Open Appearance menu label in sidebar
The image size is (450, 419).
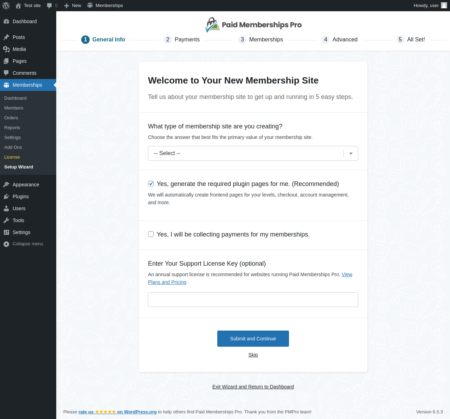point(26,185)
